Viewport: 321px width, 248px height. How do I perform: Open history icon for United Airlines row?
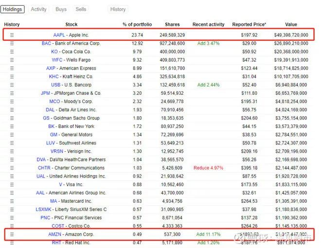click(x=12, y=176)
